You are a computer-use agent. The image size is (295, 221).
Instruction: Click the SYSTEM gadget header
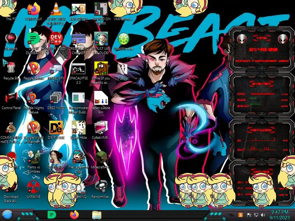tap(262, 84)
